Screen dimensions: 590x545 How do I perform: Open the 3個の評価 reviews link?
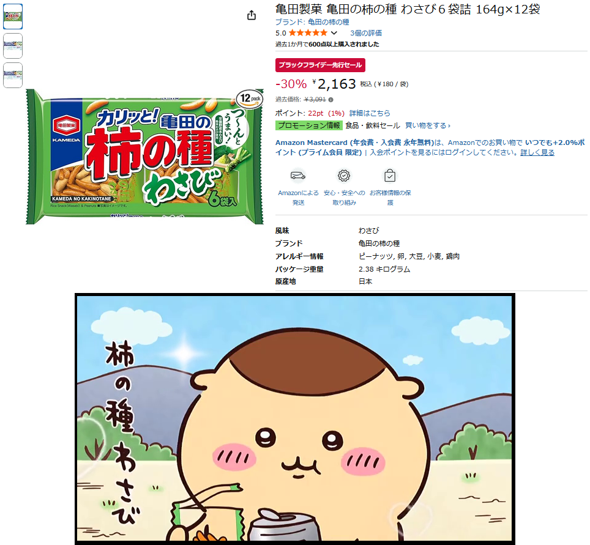pos(366,33)
